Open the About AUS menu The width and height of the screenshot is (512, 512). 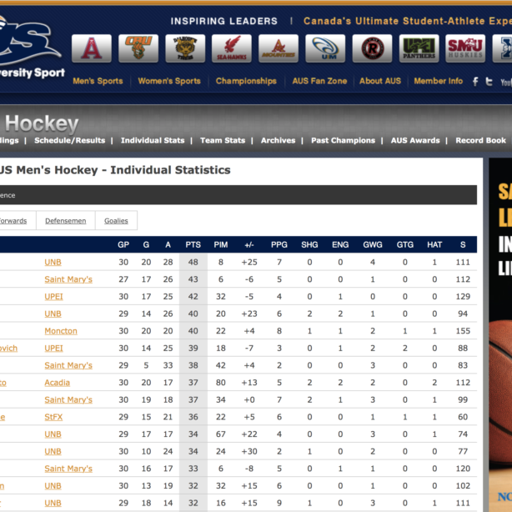(380, 81)
